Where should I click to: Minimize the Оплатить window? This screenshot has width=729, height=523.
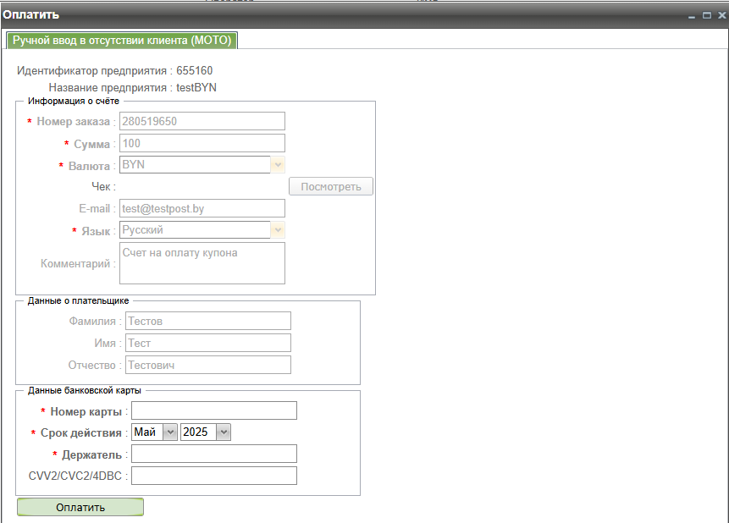pos(692,16)
